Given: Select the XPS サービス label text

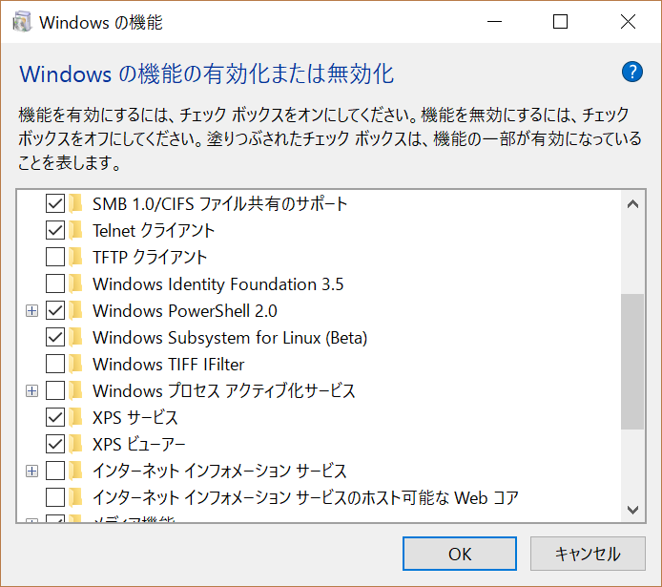Looking at the screenshot, I should point(135,418).
